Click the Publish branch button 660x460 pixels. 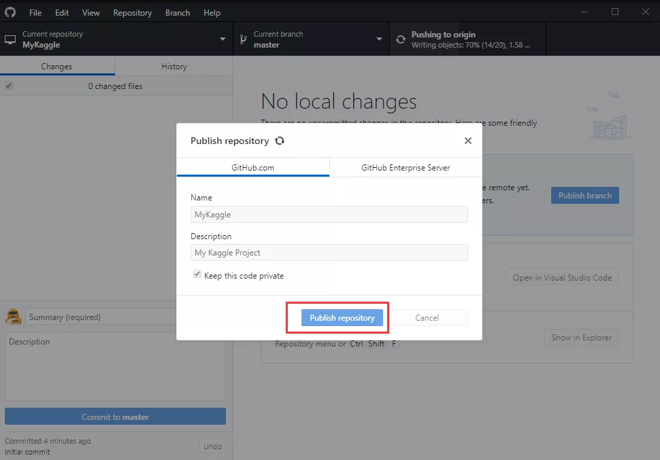coord(584,196)
